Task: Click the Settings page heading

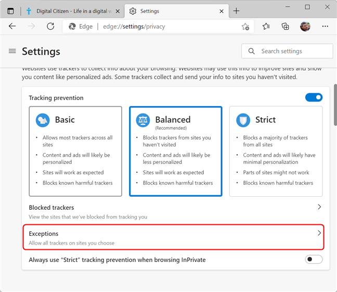Action: (x=41, y=52)
